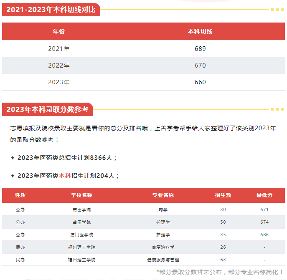
Task: Click the 学校名称 column header
Action: (81, 195)
